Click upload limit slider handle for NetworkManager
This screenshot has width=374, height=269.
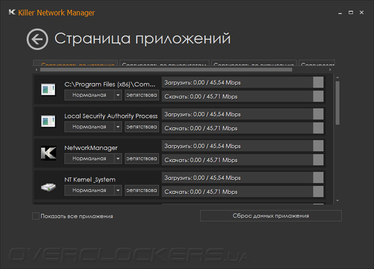pos(318,145)
